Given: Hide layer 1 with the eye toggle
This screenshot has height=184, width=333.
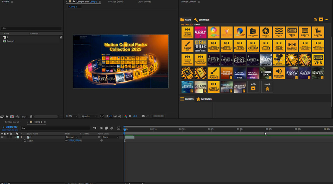Looking at the screenshot, I should tap(2, 137).
